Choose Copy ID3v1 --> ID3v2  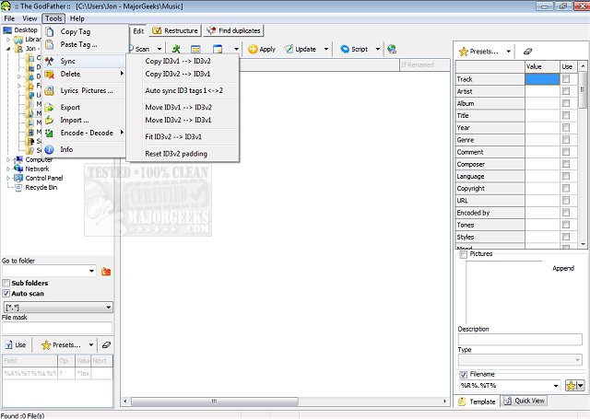click(183, 62)
